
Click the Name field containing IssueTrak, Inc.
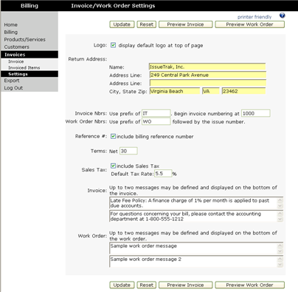(x=207, y=67)
